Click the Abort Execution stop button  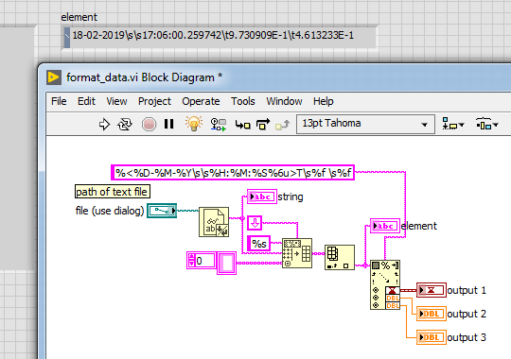149,125
